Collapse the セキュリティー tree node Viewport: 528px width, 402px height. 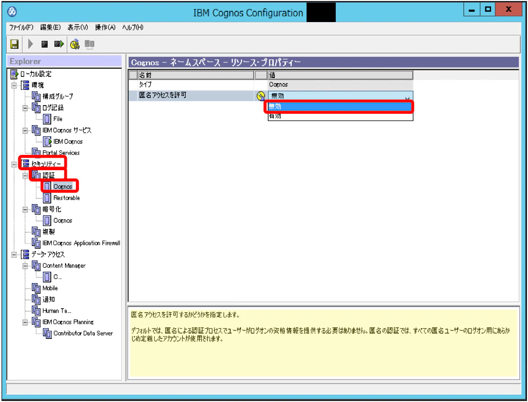point(14,164)
